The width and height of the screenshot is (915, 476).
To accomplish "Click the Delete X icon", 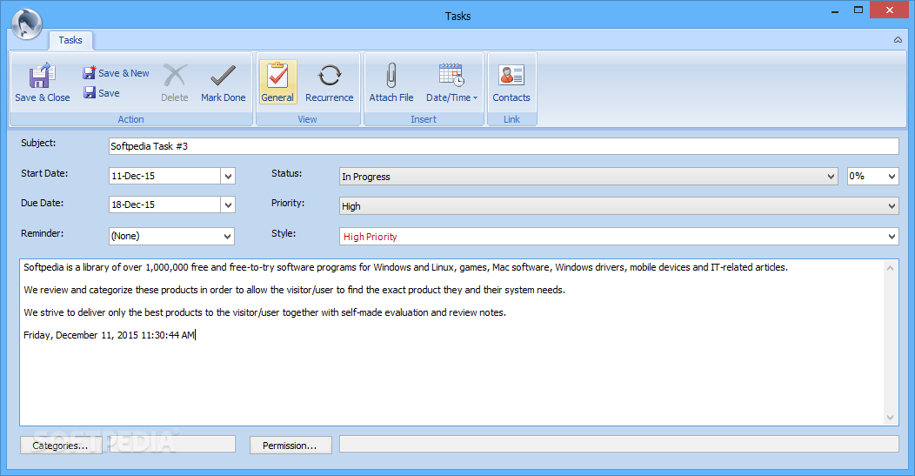I will (175, 76).
